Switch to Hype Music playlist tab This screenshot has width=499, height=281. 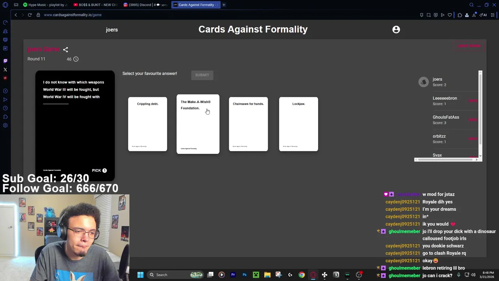pos(45,5)
